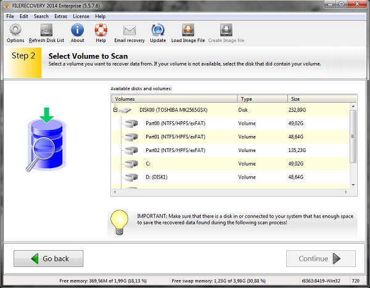The height and width of the screenshot is (288, 370).
Task: Click the Update globe icon
Action: tap(158, 30)
